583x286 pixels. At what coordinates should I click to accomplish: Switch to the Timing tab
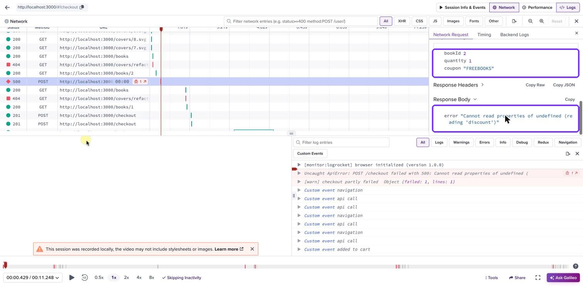point(484,35)
